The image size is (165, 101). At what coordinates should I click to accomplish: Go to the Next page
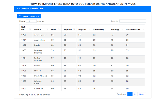click(142, 94)
